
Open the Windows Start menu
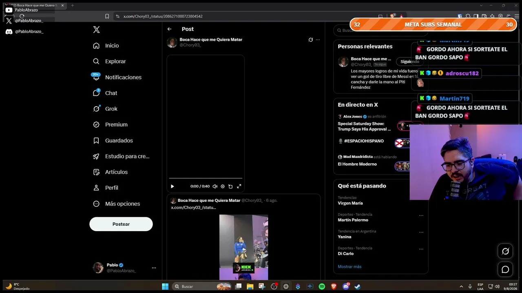[165, 286]
